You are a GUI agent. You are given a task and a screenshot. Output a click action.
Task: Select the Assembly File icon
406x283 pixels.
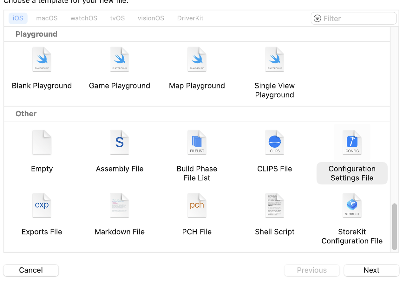(120, 142)
